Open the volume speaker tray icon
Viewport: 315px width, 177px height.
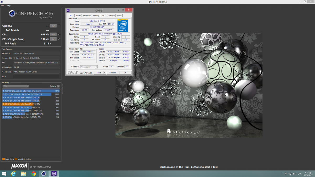pyautogui.click(x=294, y=174)
